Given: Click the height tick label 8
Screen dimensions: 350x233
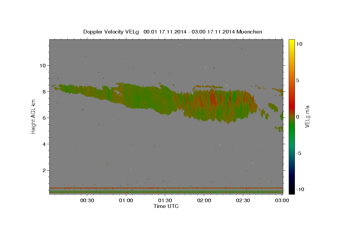Looking at the screenshot, I should [x=44, y=92].
